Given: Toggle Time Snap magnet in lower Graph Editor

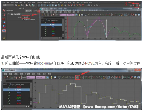Looking at the screenshot, I should (x=117, y=77).
